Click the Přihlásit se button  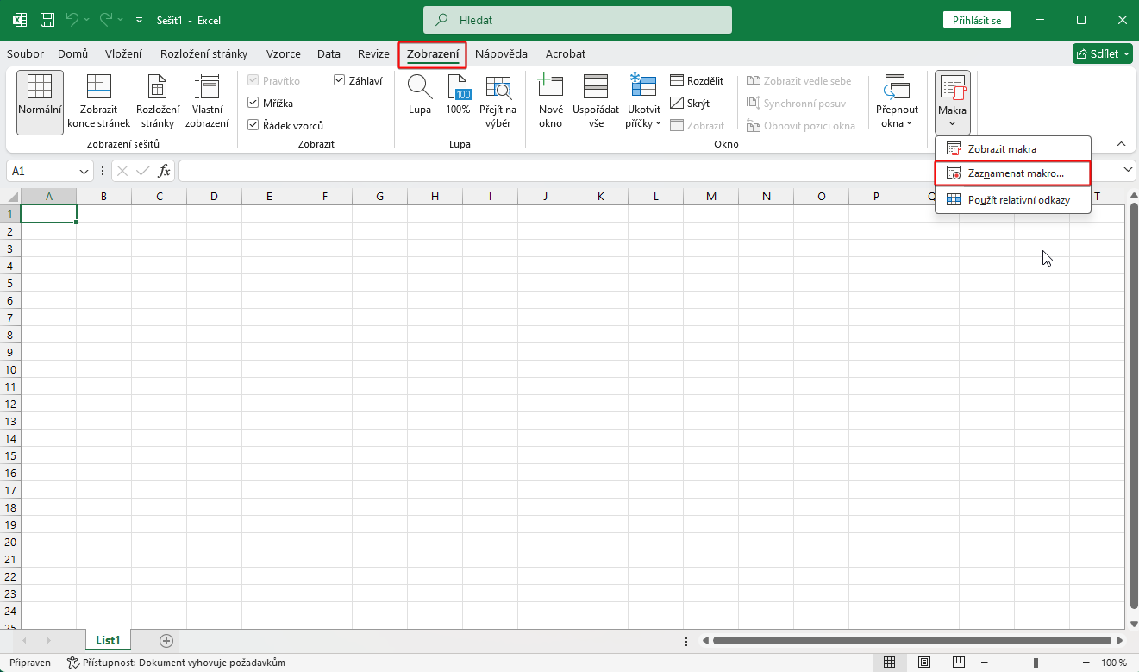point(977,19)
